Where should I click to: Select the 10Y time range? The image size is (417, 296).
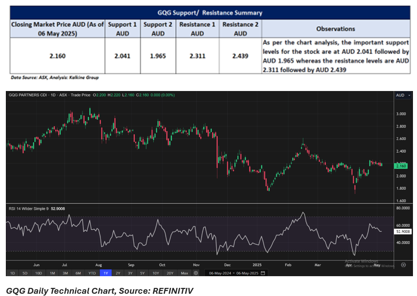(156, 273)
